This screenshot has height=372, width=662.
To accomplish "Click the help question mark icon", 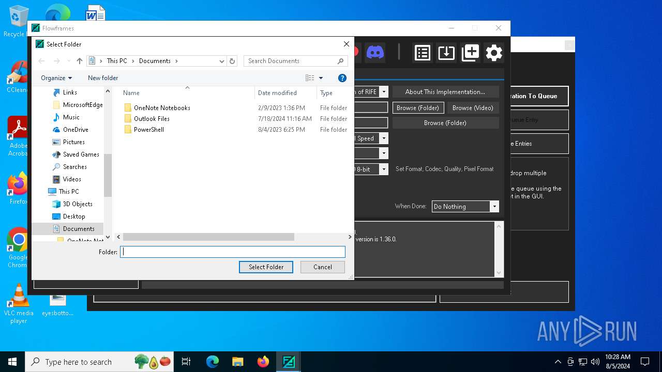I will (342, 78).
